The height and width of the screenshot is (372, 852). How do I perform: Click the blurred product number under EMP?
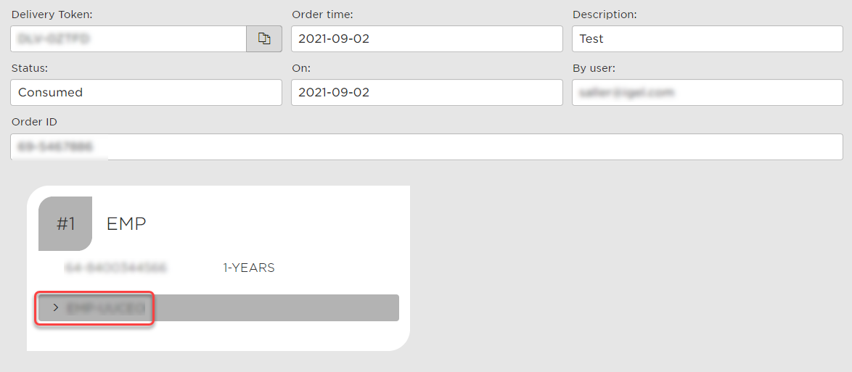click(x=116, y=268)
